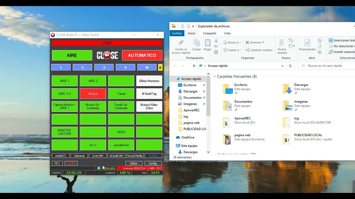The image size is (355, 199).
Task: Open the address bar history dropdown
Action: point(282,66)
